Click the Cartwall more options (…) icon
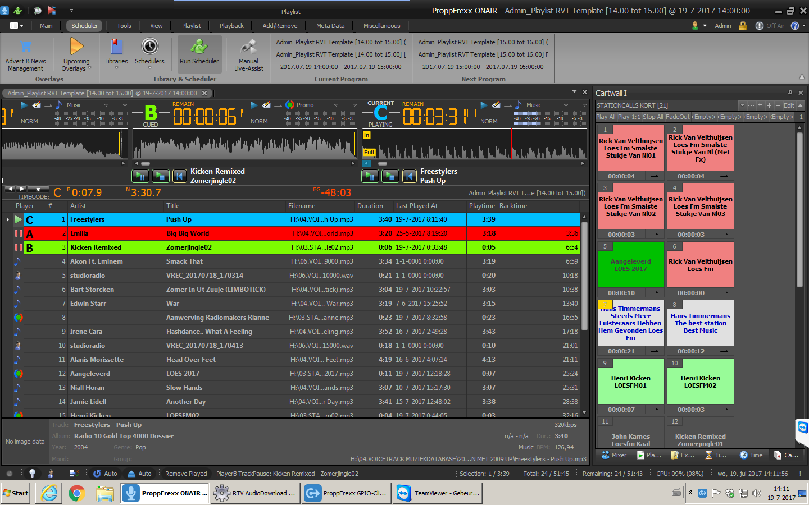Image resolution: width=809 pixels, height=505 pixels. [x=751, y=105]
